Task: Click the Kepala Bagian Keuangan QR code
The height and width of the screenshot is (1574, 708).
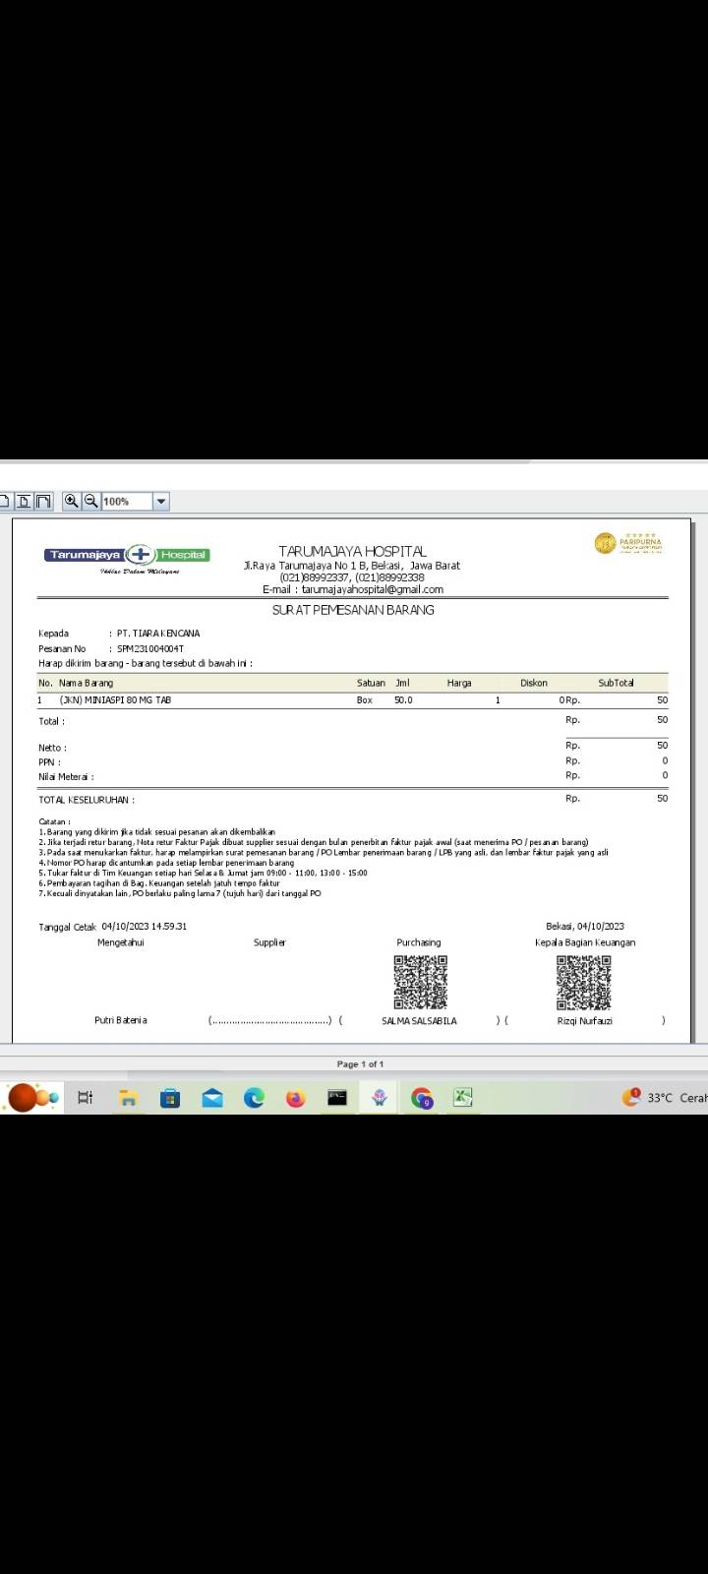Action: point(584,982)
